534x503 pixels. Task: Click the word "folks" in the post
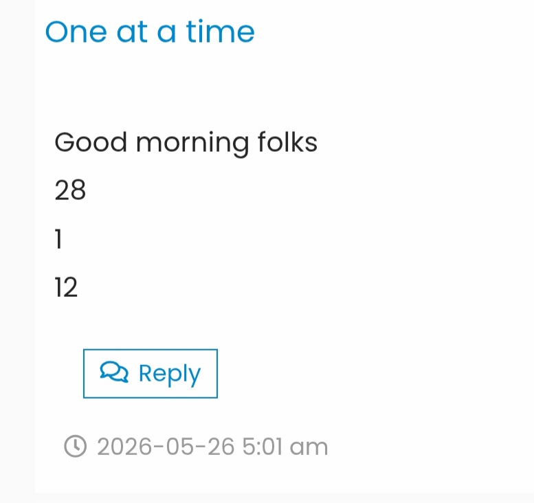coord(288,141)
